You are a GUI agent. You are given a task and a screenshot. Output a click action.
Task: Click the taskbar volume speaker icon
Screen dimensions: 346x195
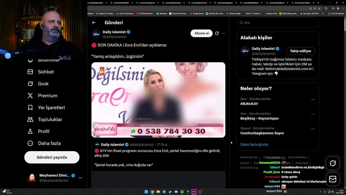pos(332,192)
